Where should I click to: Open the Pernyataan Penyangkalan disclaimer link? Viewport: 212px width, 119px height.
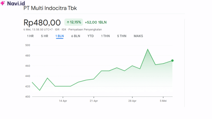click(85, 29)
